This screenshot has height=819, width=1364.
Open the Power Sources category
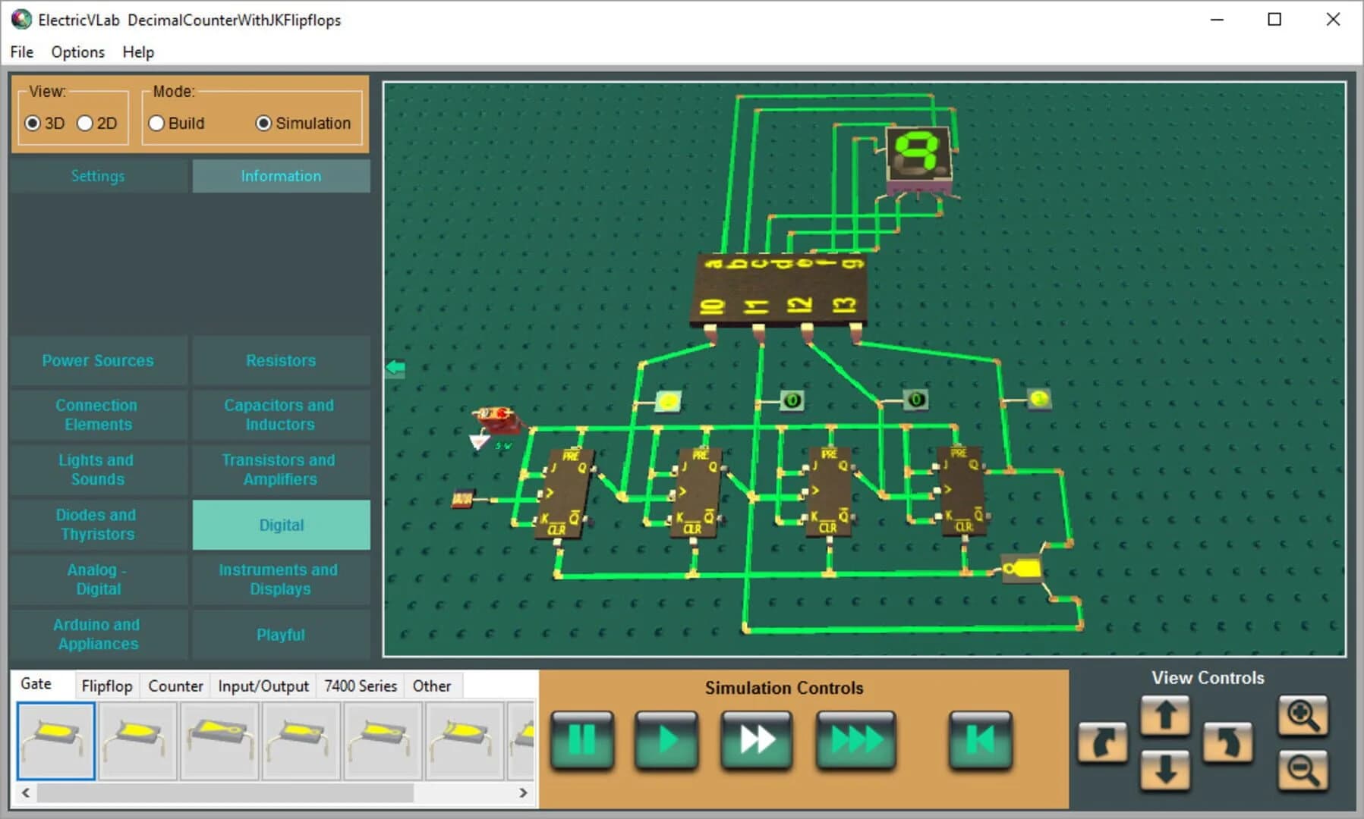click(x=97, y=360)
